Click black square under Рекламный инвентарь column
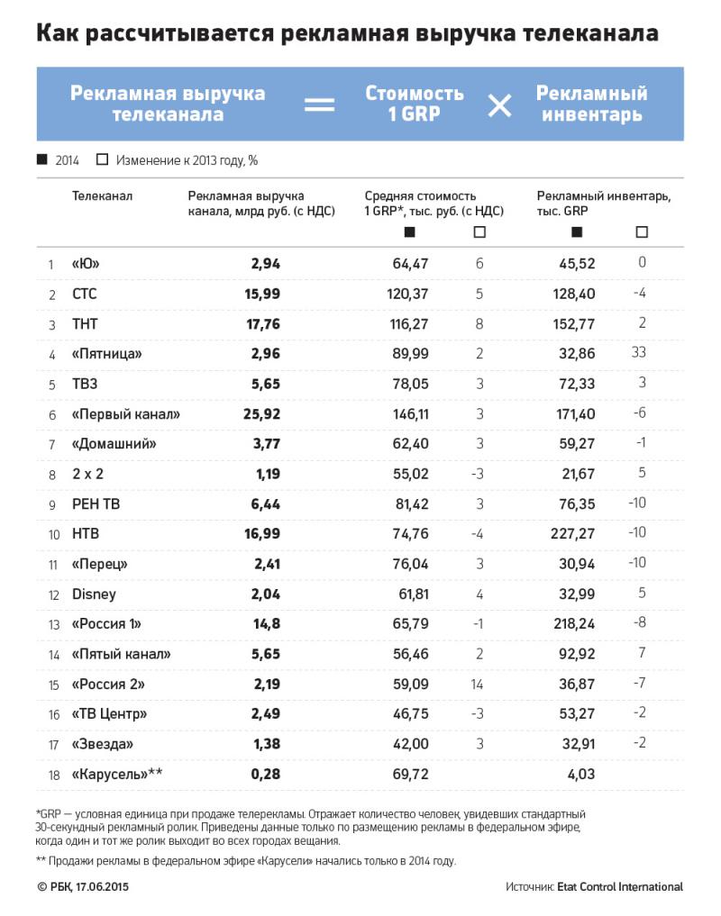The width and height of the screenshot is (721, 916). click(x=577, y=231)
